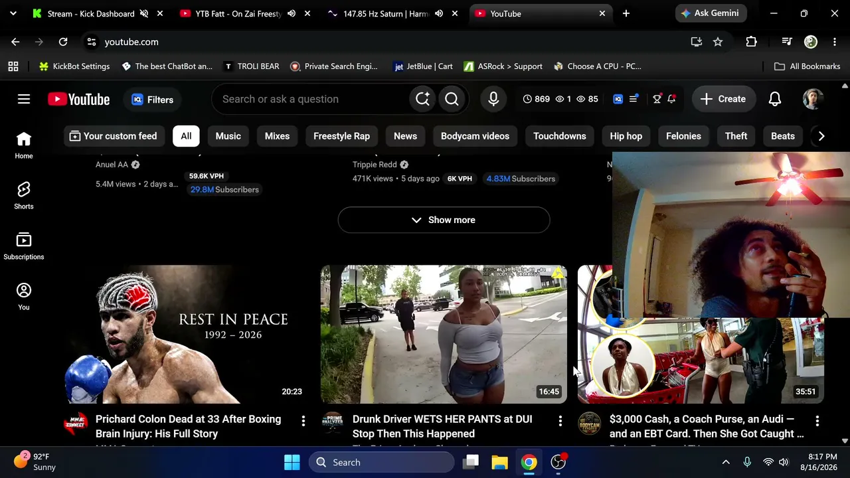
Task: Mute the 147.85 Hz Saturn tab
Action: (439, 13)
